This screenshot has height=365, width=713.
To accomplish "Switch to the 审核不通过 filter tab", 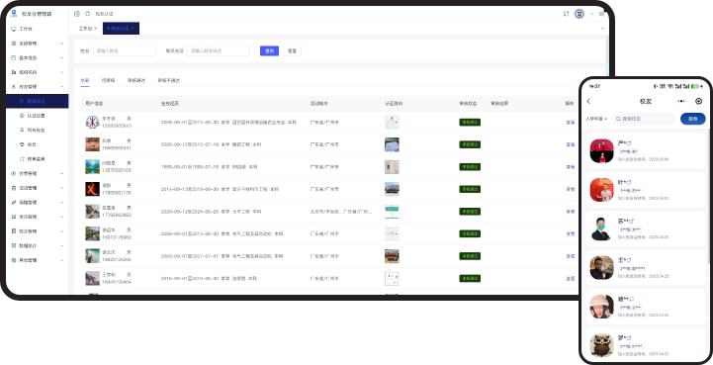I will point(169,80).
